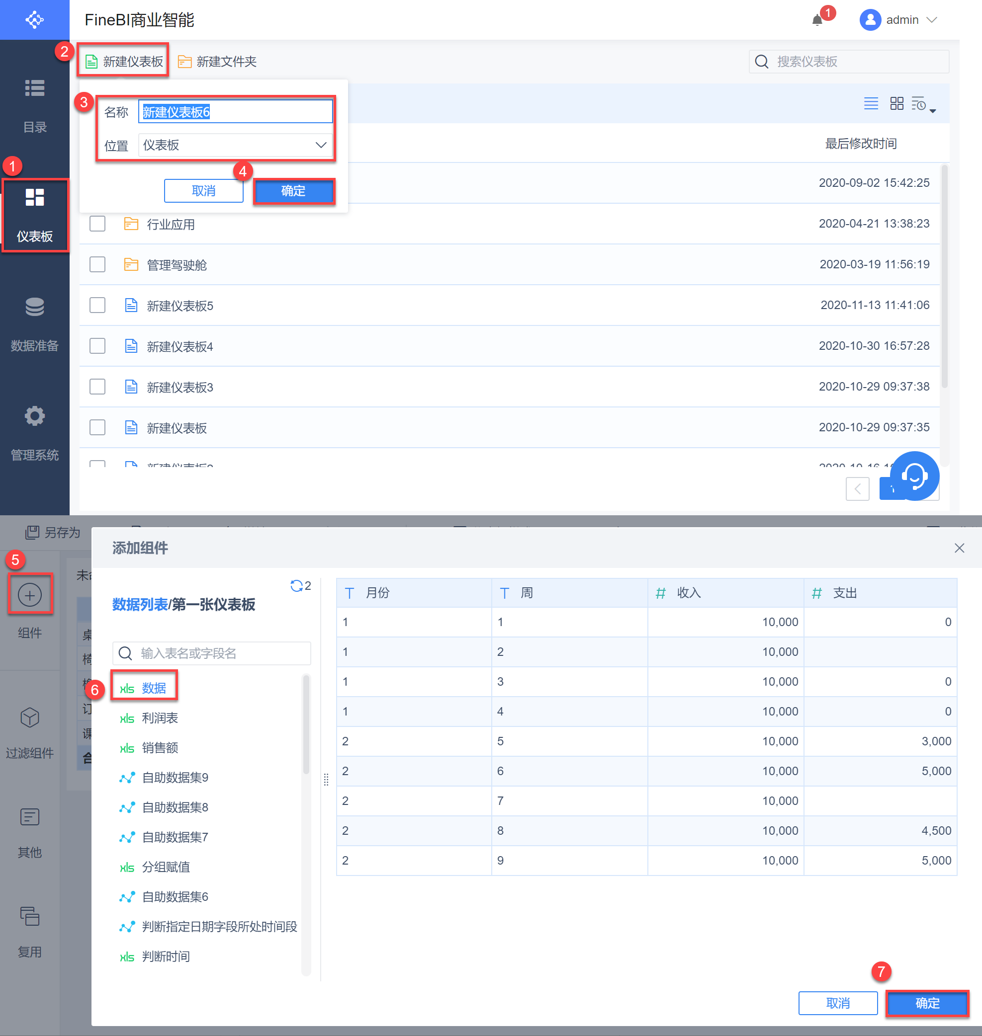
Task: Switch to list view layout icon
Action: coord(871,103)
